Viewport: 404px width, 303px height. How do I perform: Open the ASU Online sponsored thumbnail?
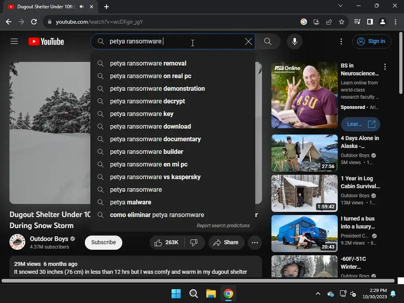304,95
